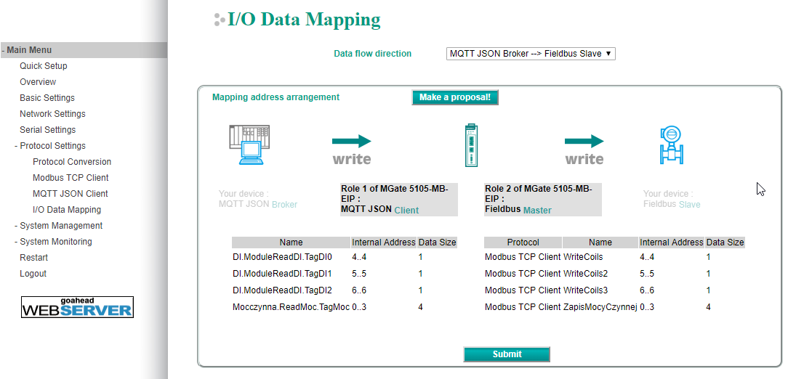Click the Logout link

(x=33, y=274)
